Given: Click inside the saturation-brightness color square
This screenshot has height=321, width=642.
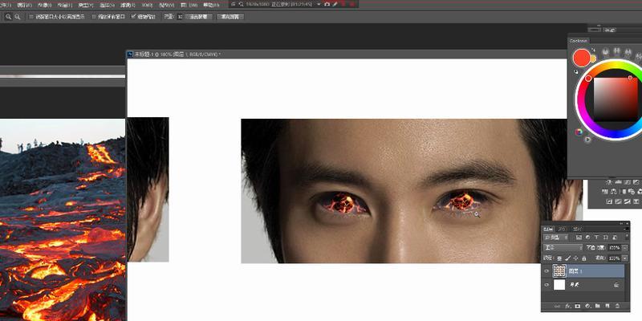Looking at the screenshot, I should [616, 98].
